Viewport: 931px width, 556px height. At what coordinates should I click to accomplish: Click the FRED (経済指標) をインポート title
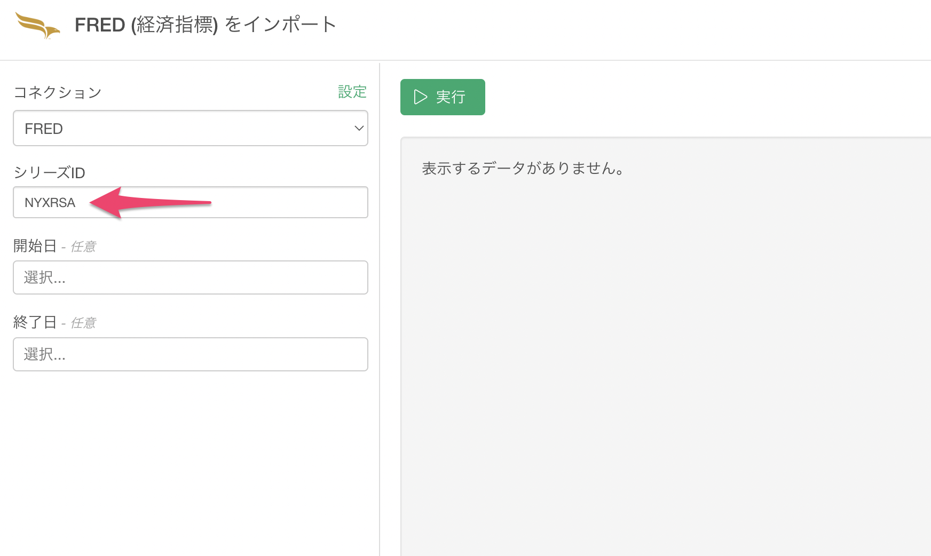206,25
